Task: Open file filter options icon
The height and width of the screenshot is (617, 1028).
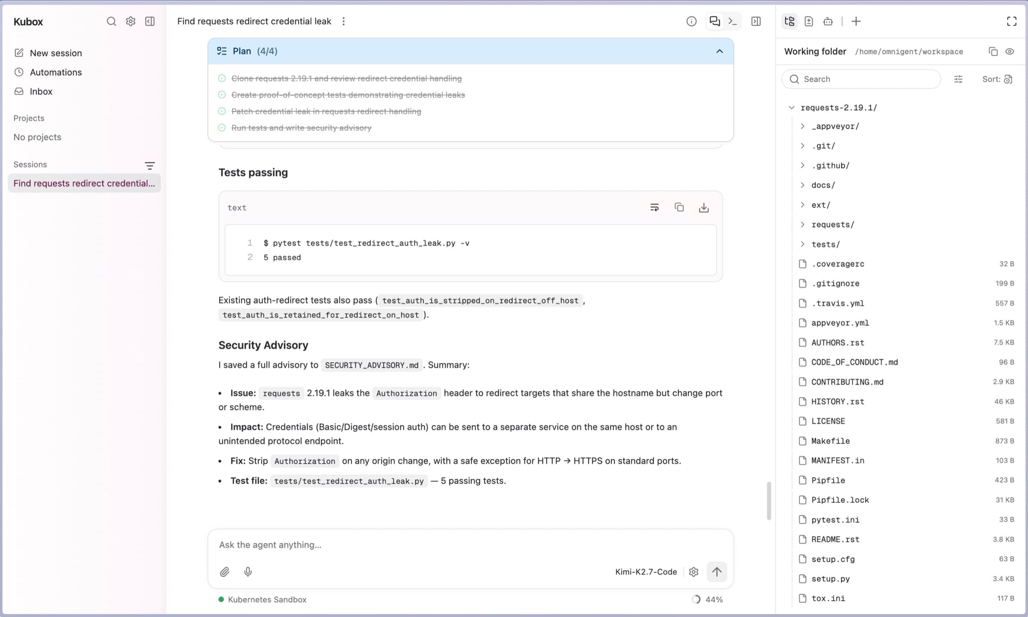Action: [x=958, y=79]
